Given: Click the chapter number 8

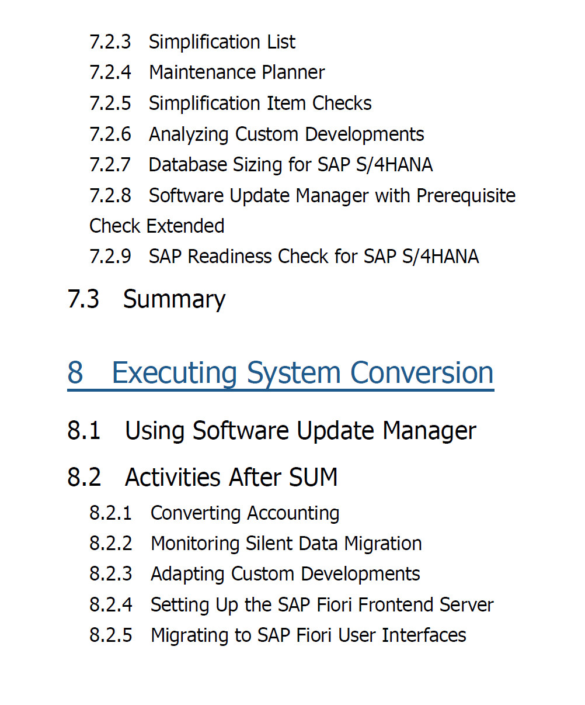Looking at the screenshot, I should coord(75,372).
